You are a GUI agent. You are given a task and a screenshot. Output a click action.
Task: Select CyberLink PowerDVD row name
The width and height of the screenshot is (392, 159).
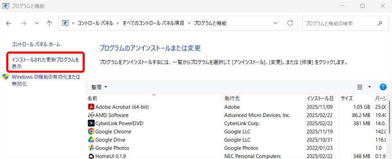(119, 123)
